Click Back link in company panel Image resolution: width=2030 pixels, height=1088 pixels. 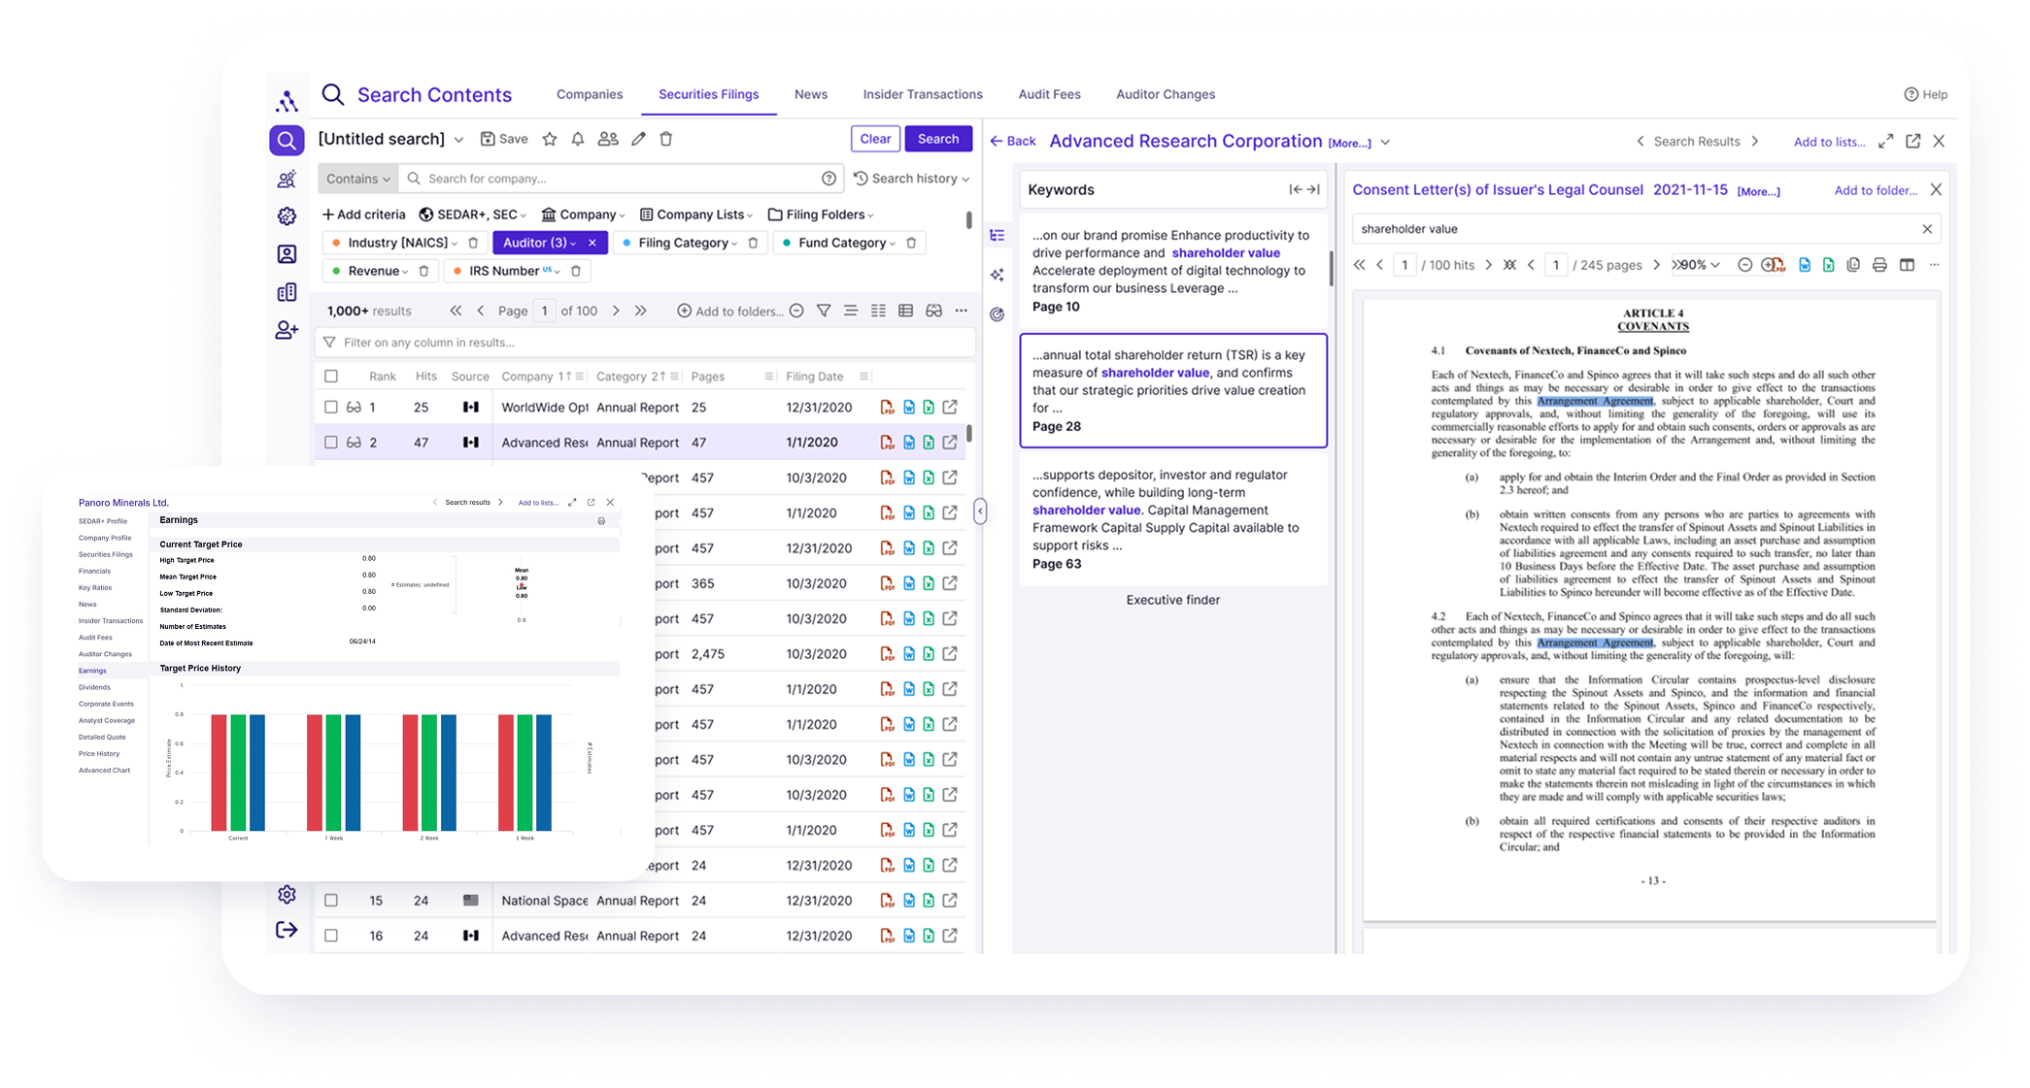point(1012,142)
